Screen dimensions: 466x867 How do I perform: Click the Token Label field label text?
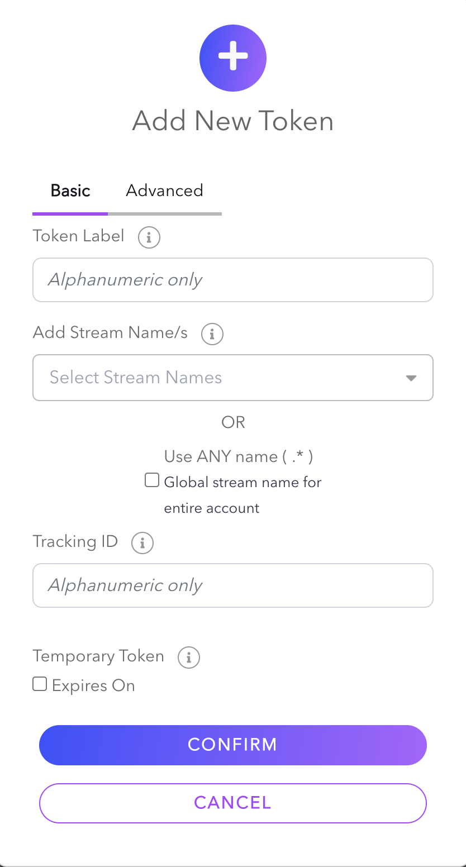79,236
